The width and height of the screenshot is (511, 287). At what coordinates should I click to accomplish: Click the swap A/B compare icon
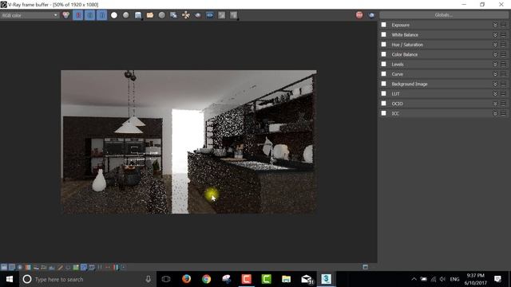pos(222,15)
